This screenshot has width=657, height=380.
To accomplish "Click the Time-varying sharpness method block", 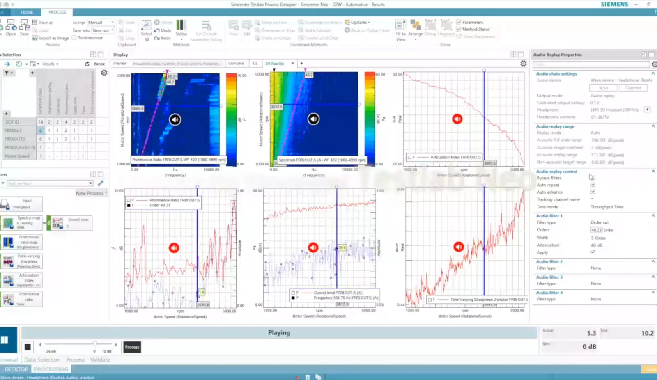I will coord(22,261).
